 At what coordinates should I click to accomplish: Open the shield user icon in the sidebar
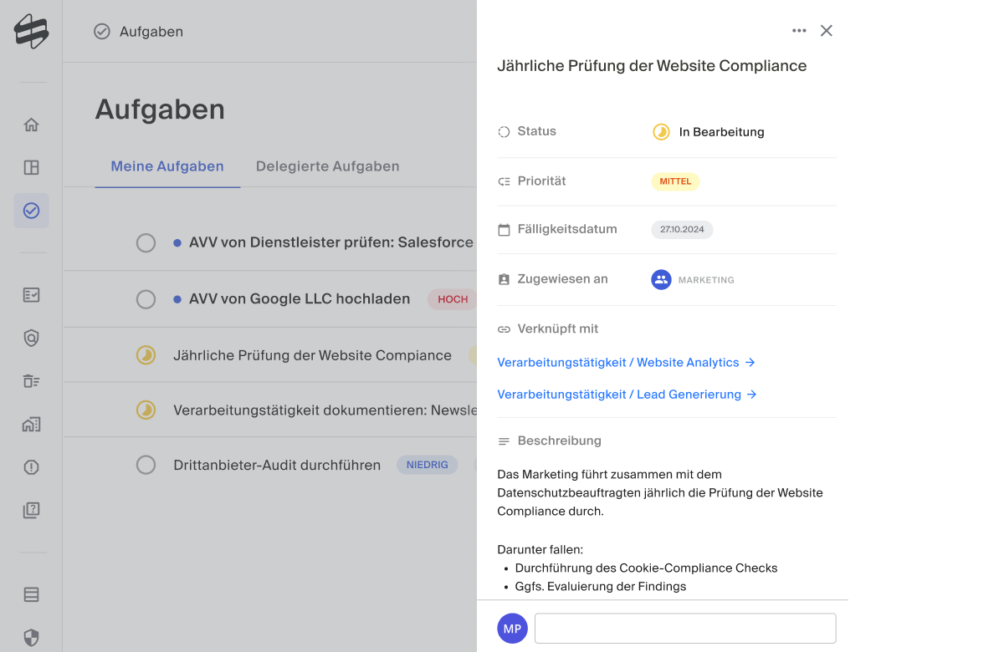click(x=31, y=338)
